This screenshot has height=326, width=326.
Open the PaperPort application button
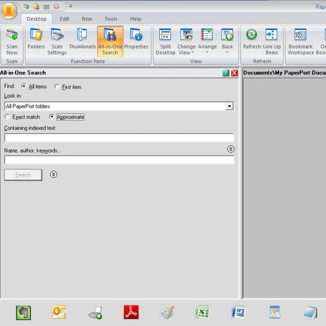(9, 10)
